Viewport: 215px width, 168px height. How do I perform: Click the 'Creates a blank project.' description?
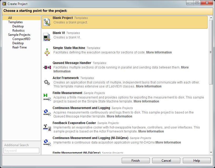point(70,22)
